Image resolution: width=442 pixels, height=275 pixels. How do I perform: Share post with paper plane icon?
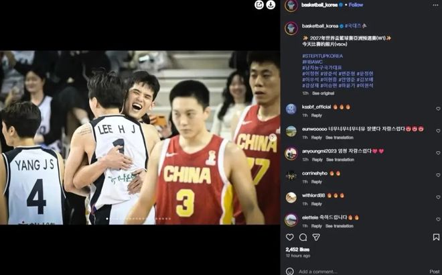[316, 237]
